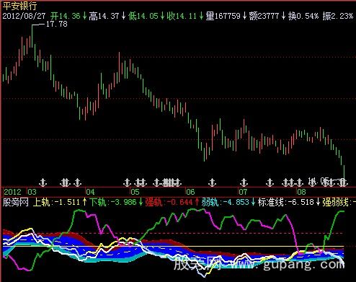Click the open price 开14.36
Image resolution: width=356 pixels, height=282 pixels.
pyautogui.click(x=66, y=16)
